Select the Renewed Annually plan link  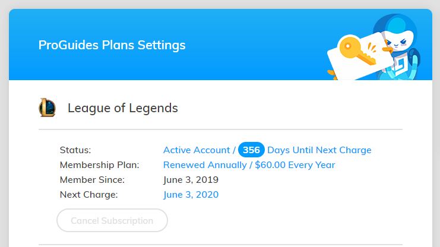[x=205, y=164]
